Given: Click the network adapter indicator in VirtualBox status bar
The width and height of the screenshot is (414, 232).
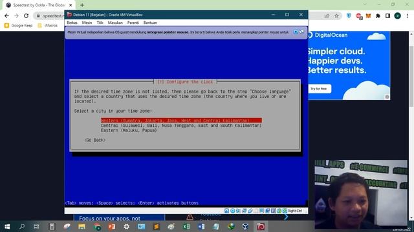Looking at the screenshot, I should (245, 211).
